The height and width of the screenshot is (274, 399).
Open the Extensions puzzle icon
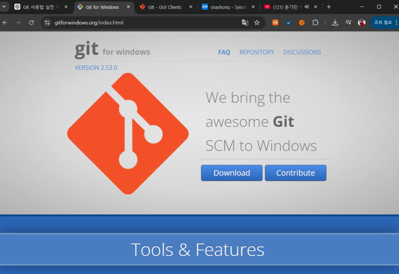coord(315,23)
